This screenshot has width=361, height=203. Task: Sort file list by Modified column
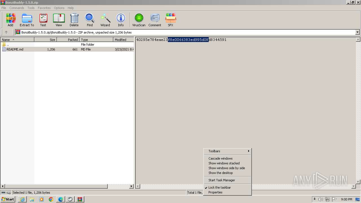(123, 40)
